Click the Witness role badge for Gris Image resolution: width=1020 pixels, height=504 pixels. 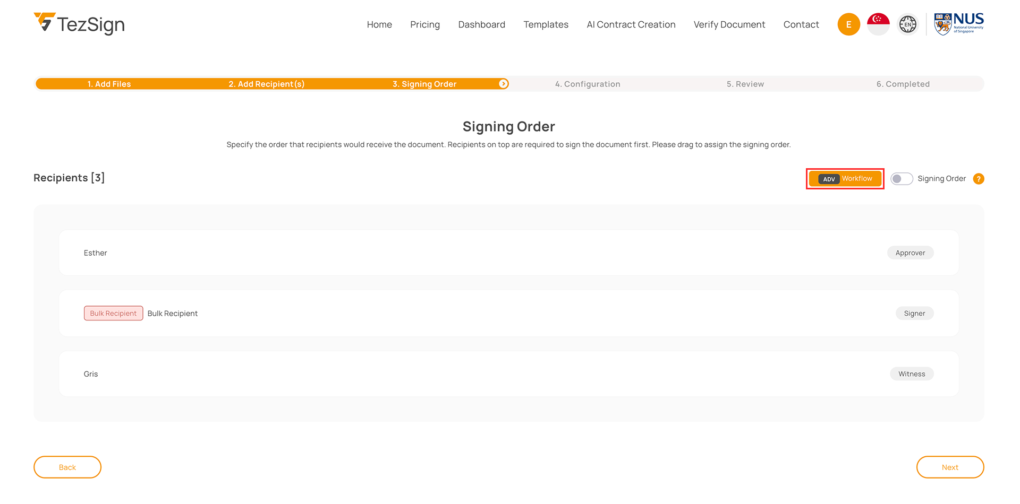coord(912,374)
